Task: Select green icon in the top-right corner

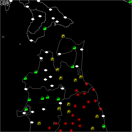Action: point(130,1)
